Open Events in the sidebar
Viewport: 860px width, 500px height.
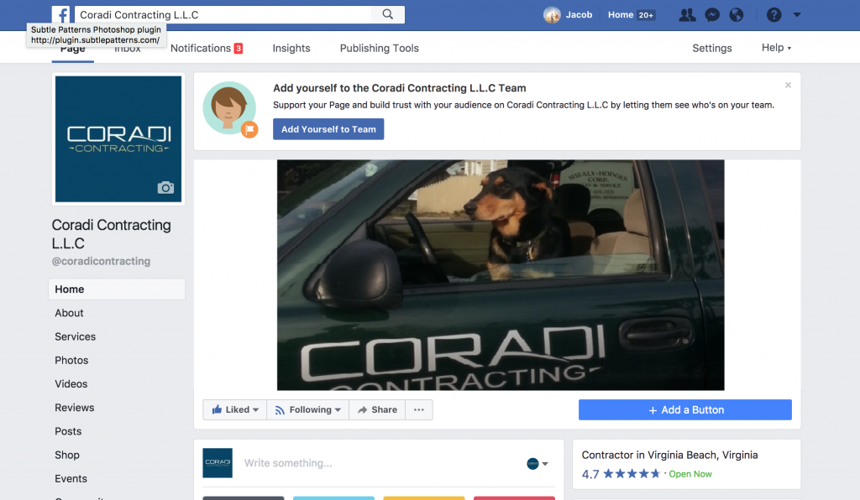(71, 478)
